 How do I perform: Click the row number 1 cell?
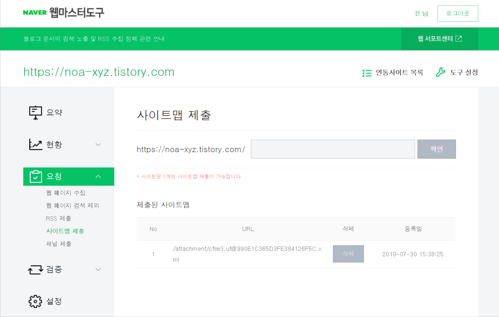(153, 254)
